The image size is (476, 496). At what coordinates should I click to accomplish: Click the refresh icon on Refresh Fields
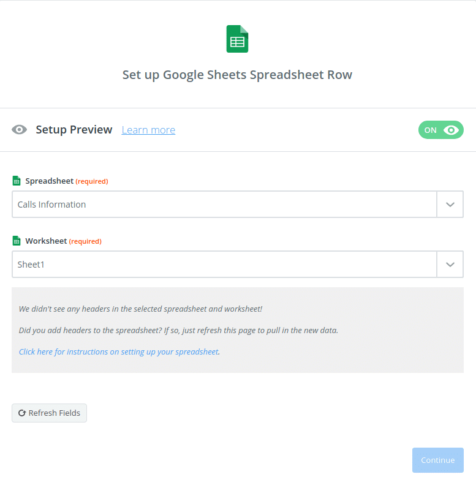pos(22,413)
